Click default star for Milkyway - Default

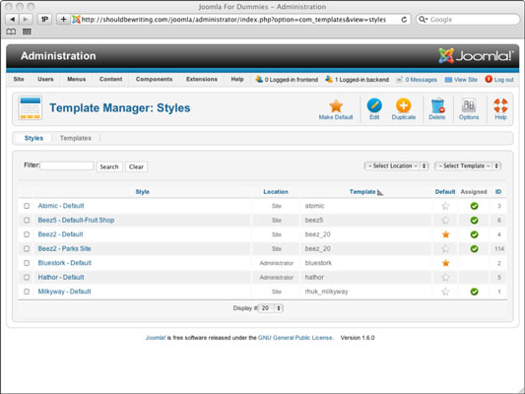coord(445,292)
